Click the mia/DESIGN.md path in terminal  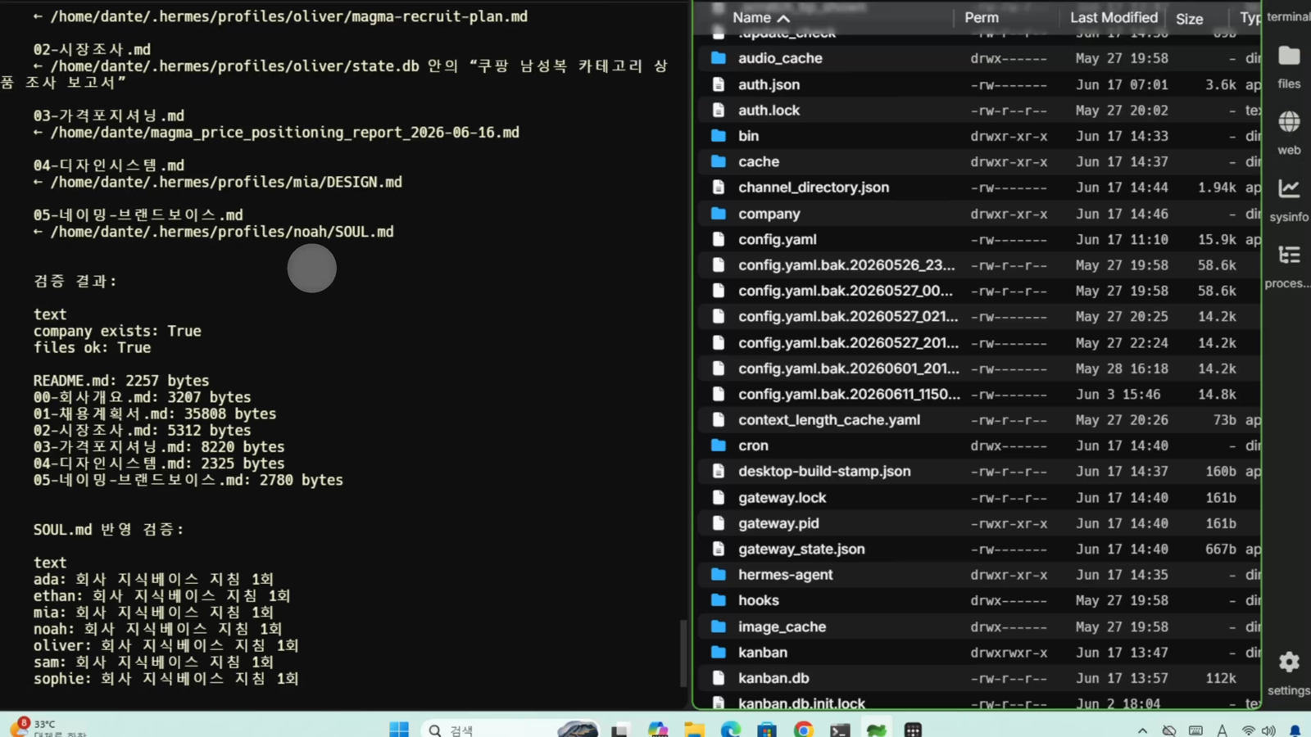226,182
